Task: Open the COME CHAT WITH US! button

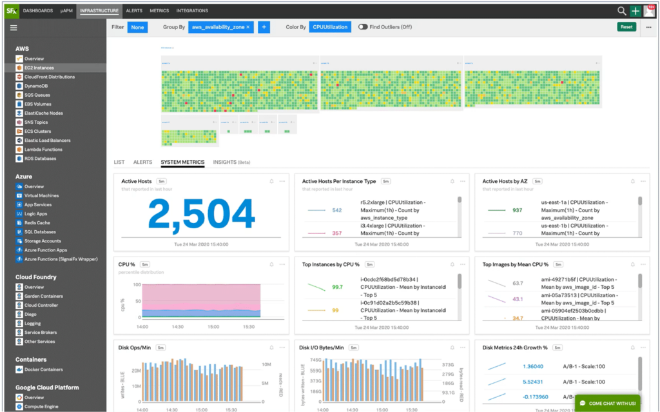Action: tap(607, 403)
